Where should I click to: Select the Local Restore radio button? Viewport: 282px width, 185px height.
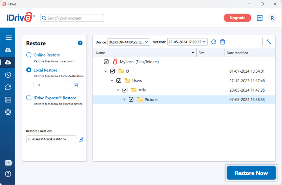click(x=29, y=70)
